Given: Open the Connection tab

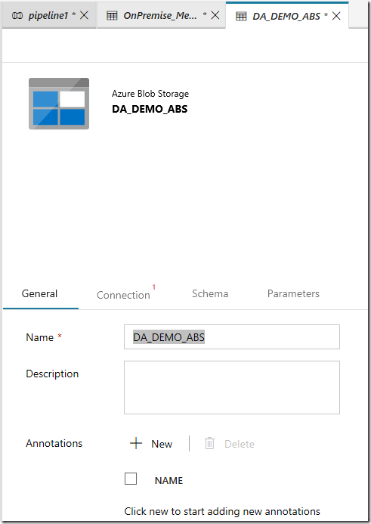Looking at the screenshot, I should 123,295.
